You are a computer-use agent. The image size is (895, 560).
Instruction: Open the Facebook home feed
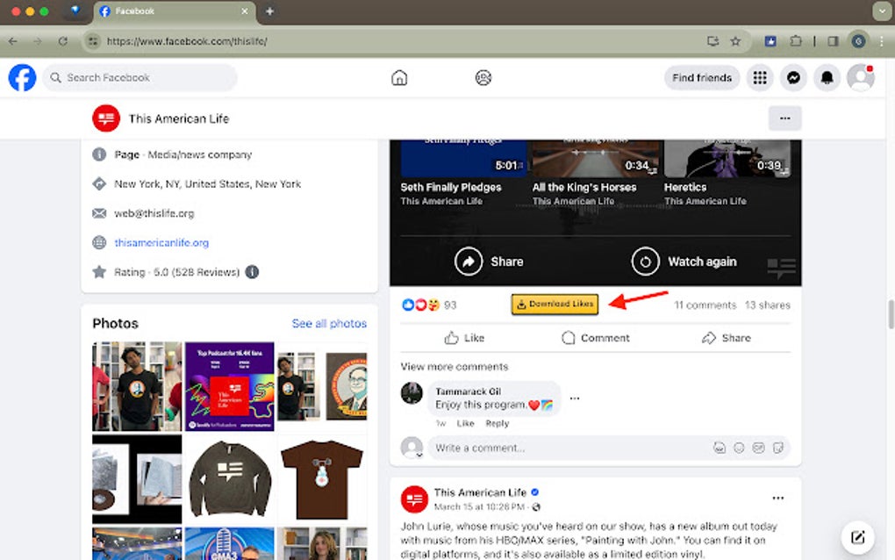tap(399, 77)
